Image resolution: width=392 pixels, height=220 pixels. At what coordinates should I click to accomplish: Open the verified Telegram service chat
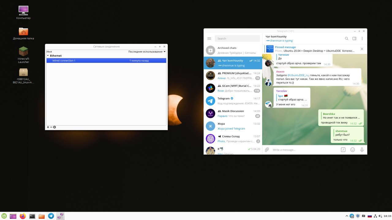(x=233, y=101)
